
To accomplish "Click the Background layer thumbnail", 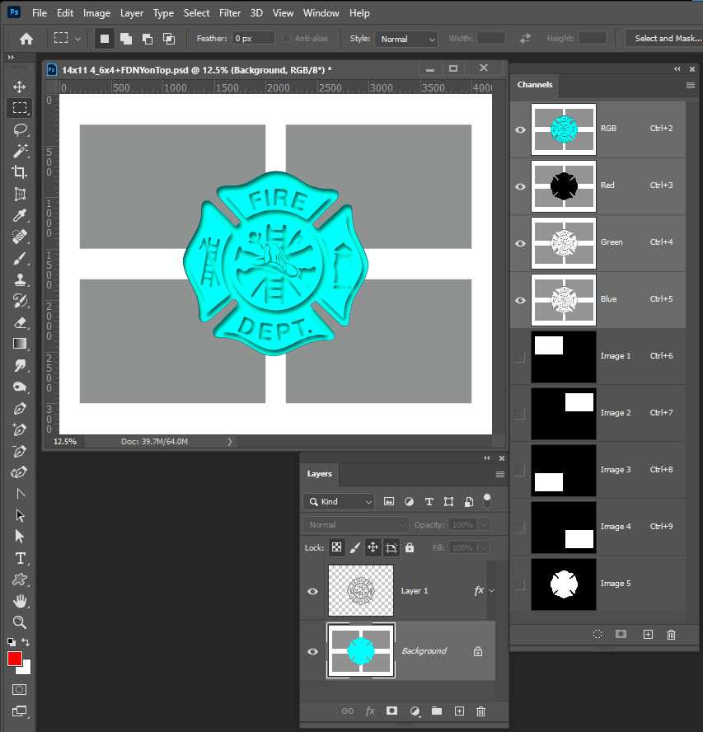I will tap(360, 650).
